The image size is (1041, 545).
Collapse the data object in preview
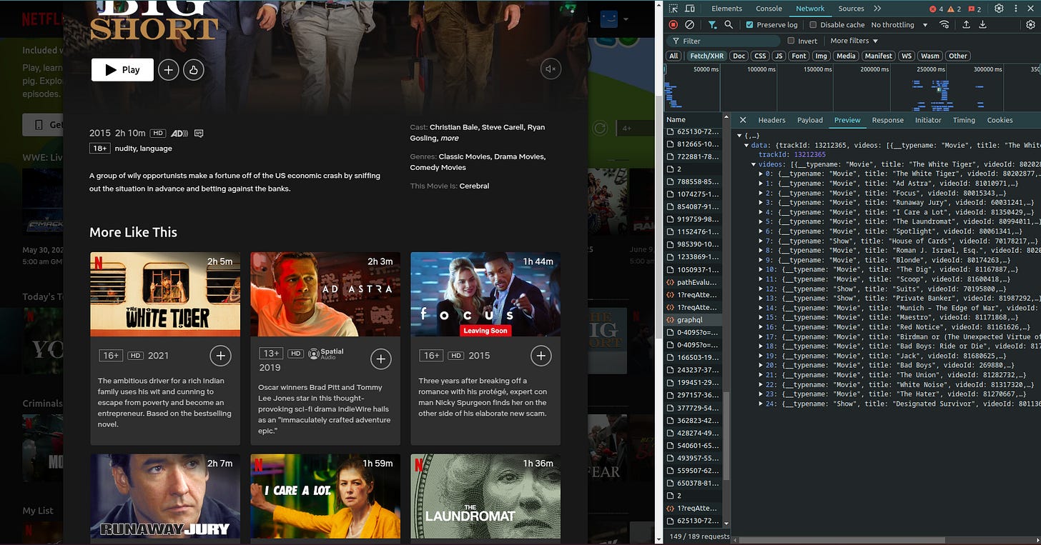point(746,145)
